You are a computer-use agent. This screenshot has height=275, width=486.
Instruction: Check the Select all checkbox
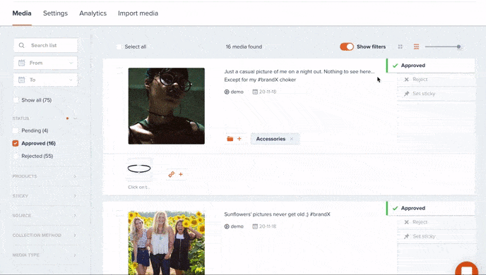119,47
